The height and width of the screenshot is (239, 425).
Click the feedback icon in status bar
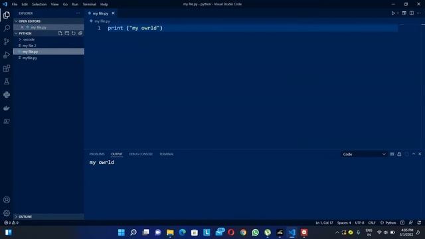tap(410, 222)
